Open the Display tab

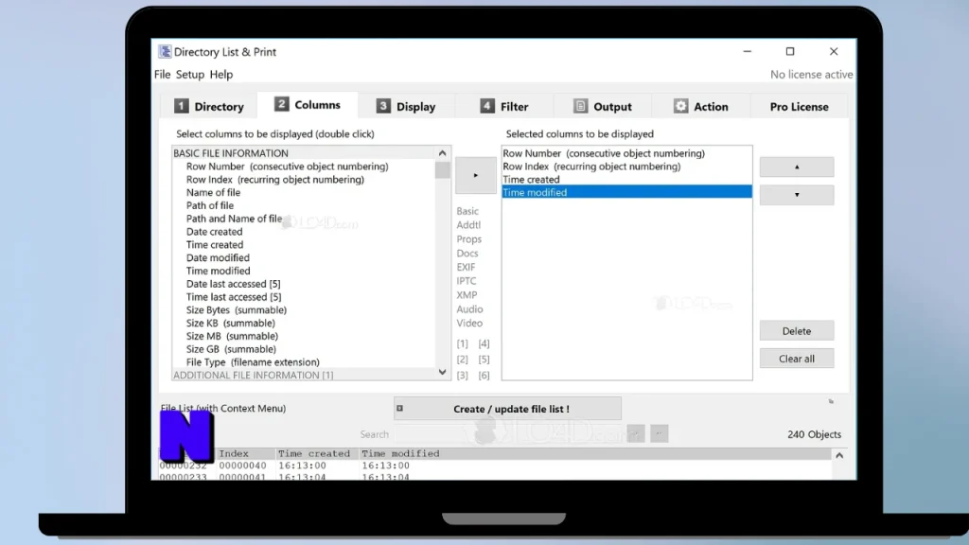click(406, 106)
